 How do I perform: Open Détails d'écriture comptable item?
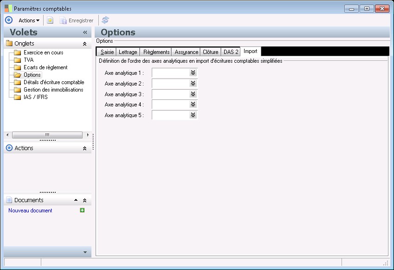tap(54, 82)
